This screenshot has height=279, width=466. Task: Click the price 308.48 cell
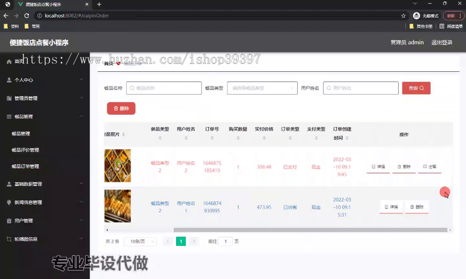pyautogui.click(x=264, y=167)
